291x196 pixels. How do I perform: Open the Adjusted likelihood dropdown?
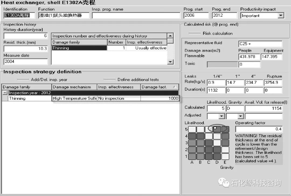[x=221, y=116]
